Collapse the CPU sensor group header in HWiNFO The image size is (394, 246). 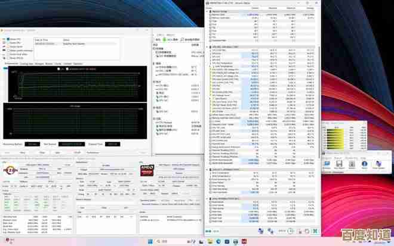[x=208, y=46]
